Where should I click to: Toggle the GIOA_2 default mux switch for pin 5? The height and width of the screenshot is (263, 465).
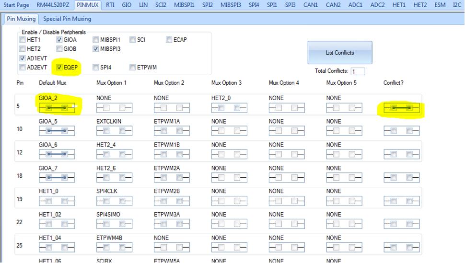coord(57,108)
